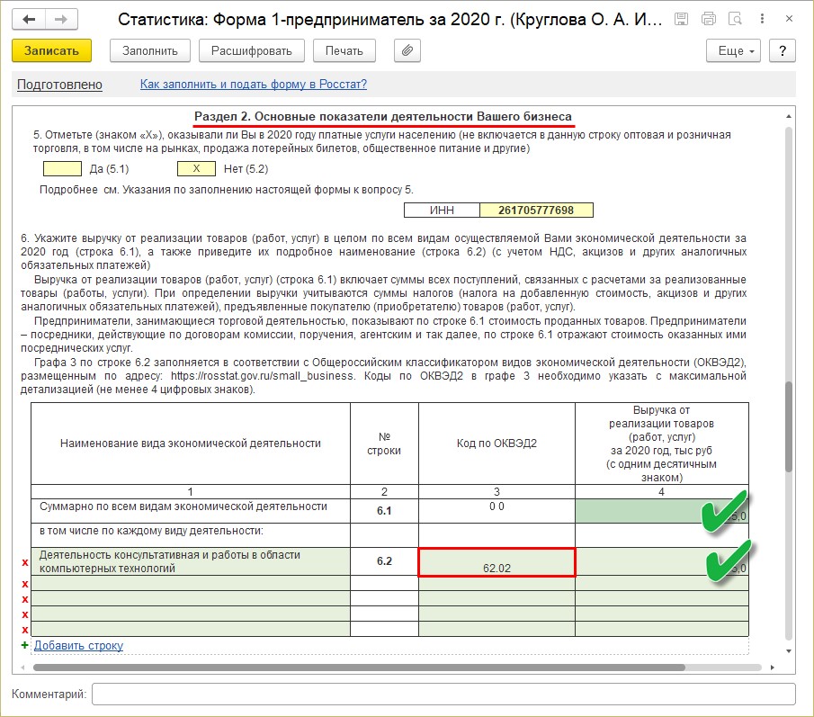
Task: Mark the Да (5.1) checkbox field
Action: [62, 169]
